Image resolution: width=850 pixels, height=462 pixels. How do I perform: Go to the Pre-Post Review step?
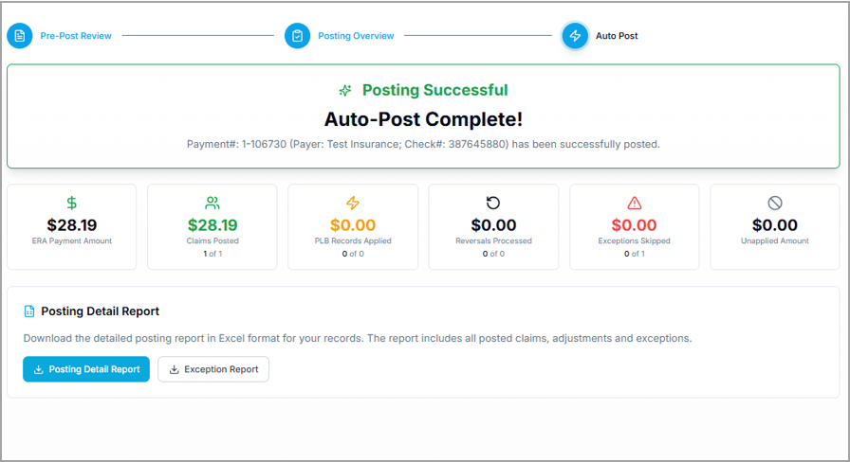75,36
